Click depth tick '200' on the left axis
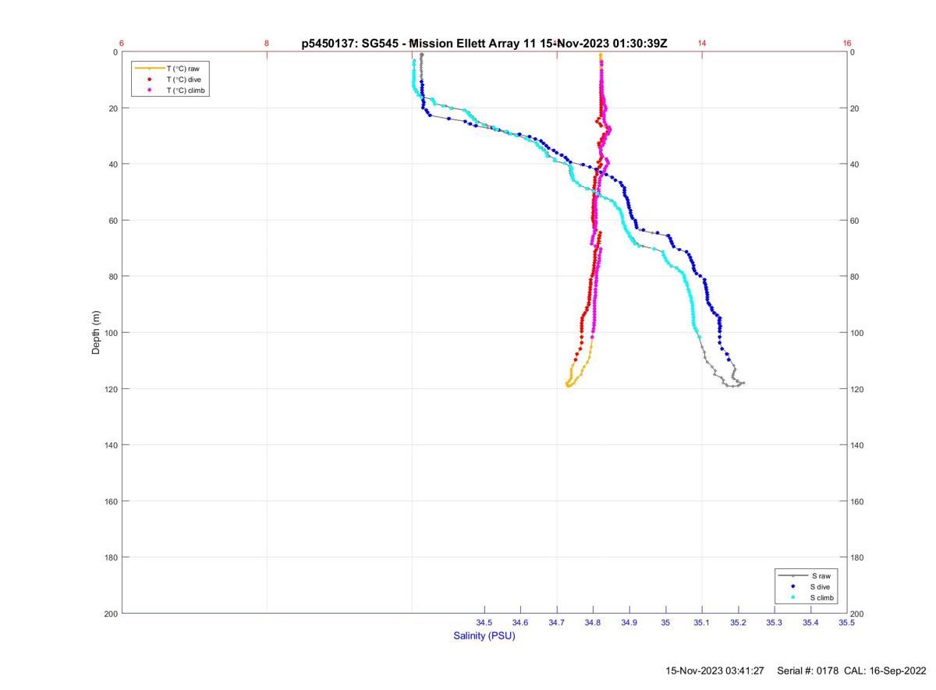The image size is (936, 690). pyautogui.click(x=111, y=614)
